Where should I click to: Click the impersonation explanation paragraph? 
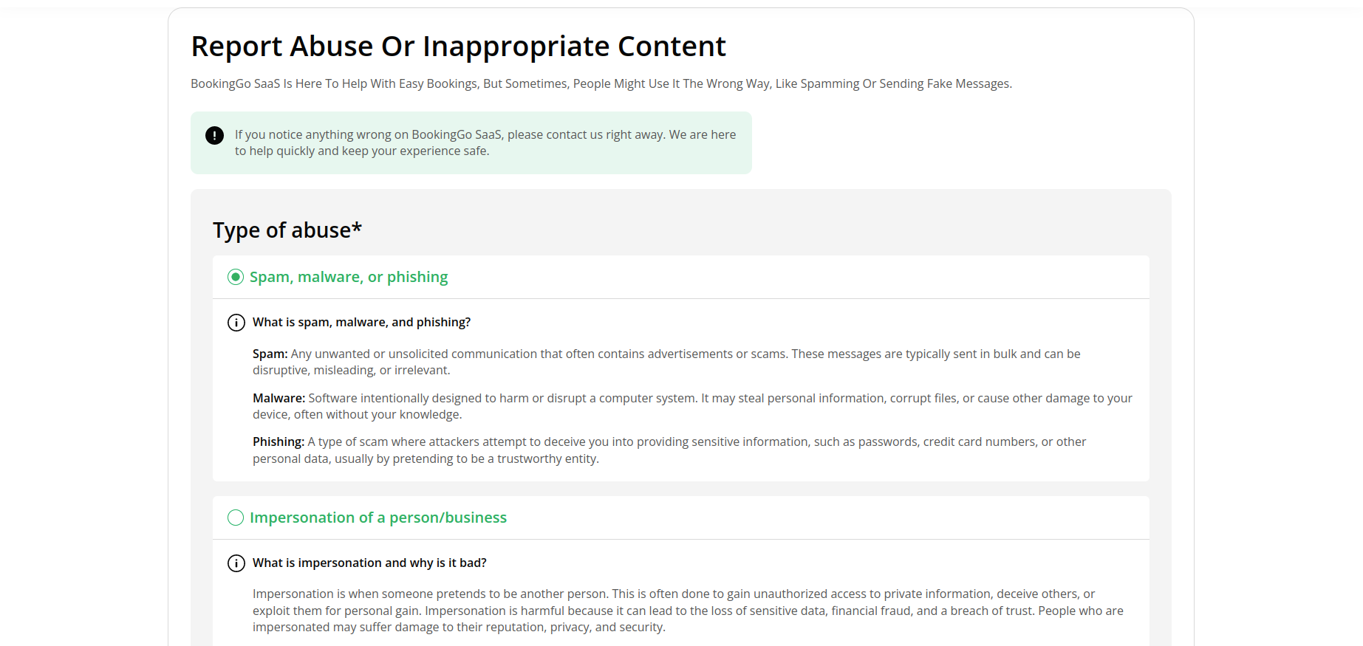coord(688,611)
